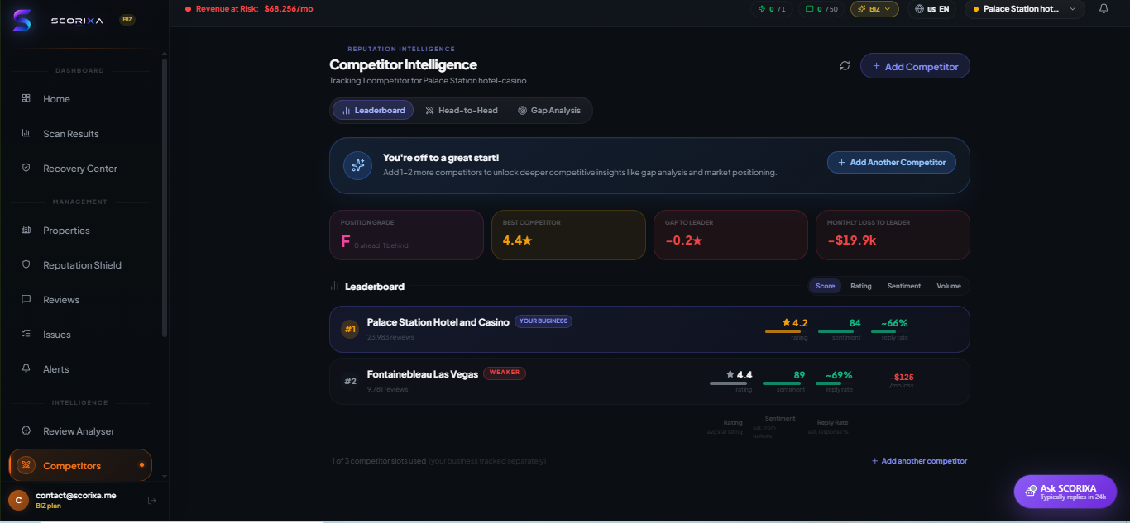Switch to the Head-to-Head tab
The height and width of the screenshot is (523, 1130).
coord(462,110)
